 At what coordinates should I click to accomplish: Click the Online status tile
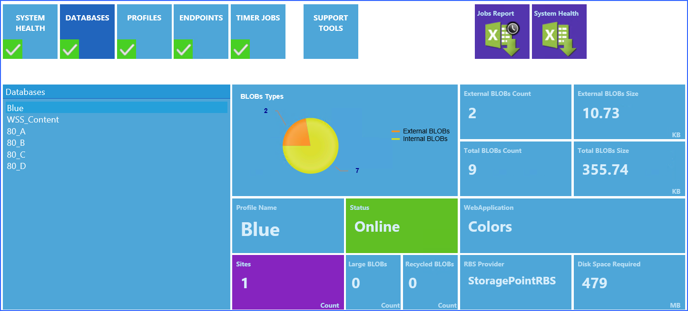click(401, 226)
